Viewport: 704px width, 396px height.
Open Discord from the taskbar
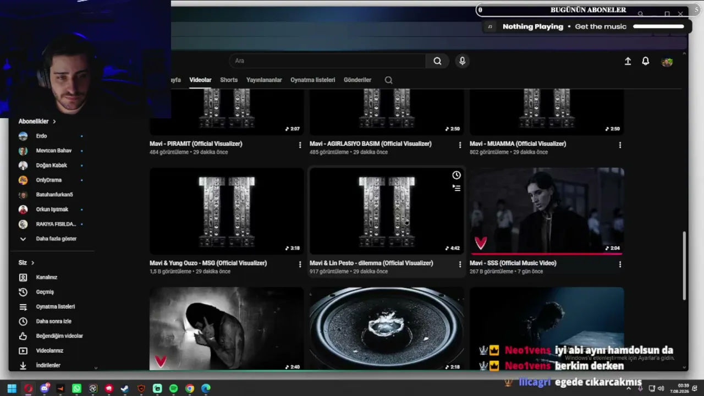click(x=45, y=389)
